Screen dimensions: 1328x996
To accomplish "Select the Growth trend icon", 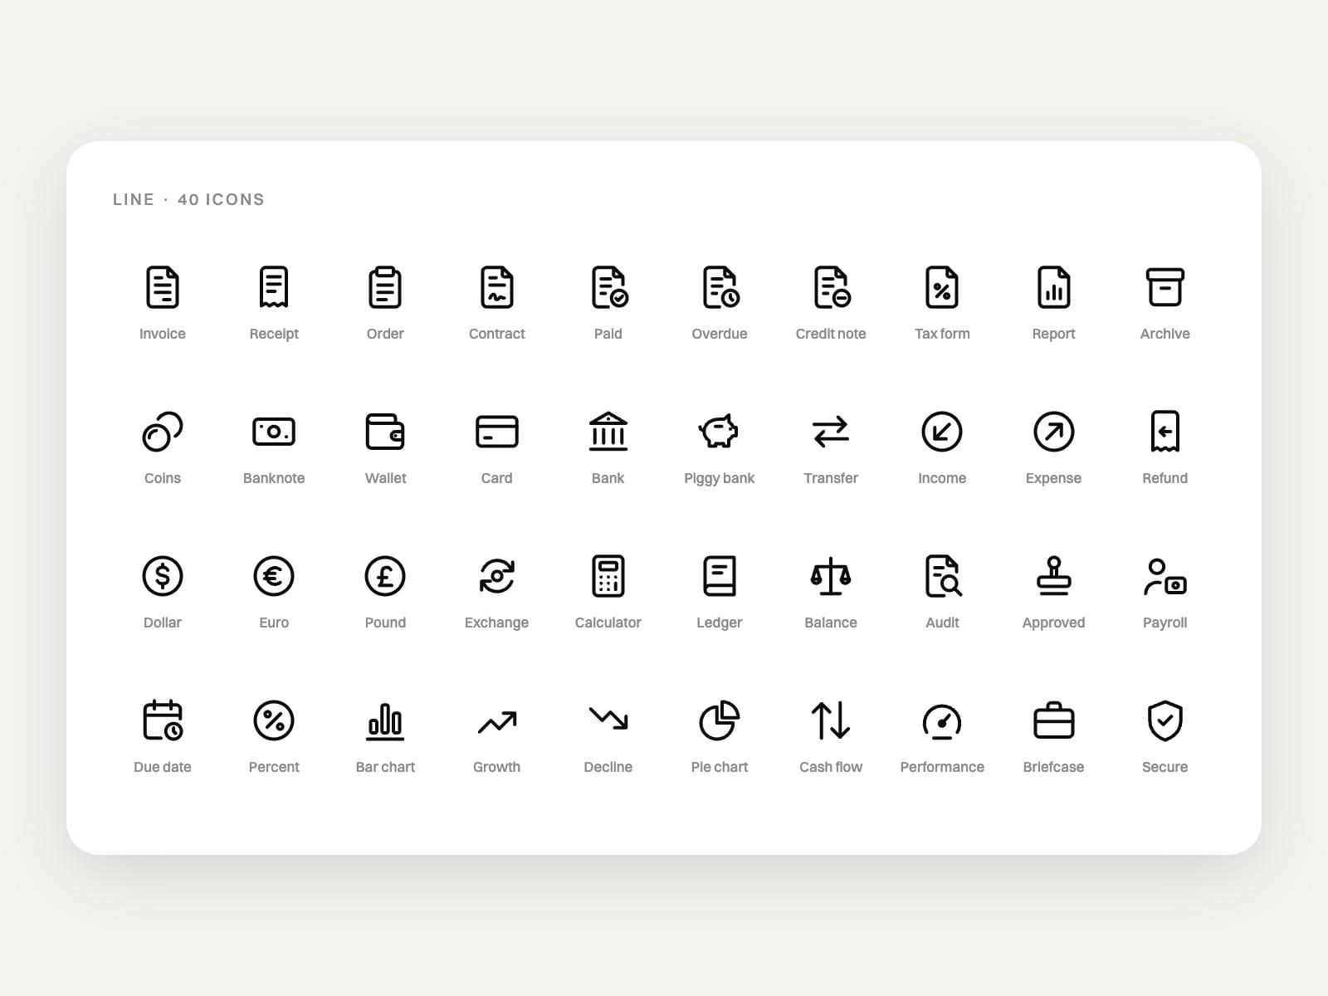I will pos(496,722).
